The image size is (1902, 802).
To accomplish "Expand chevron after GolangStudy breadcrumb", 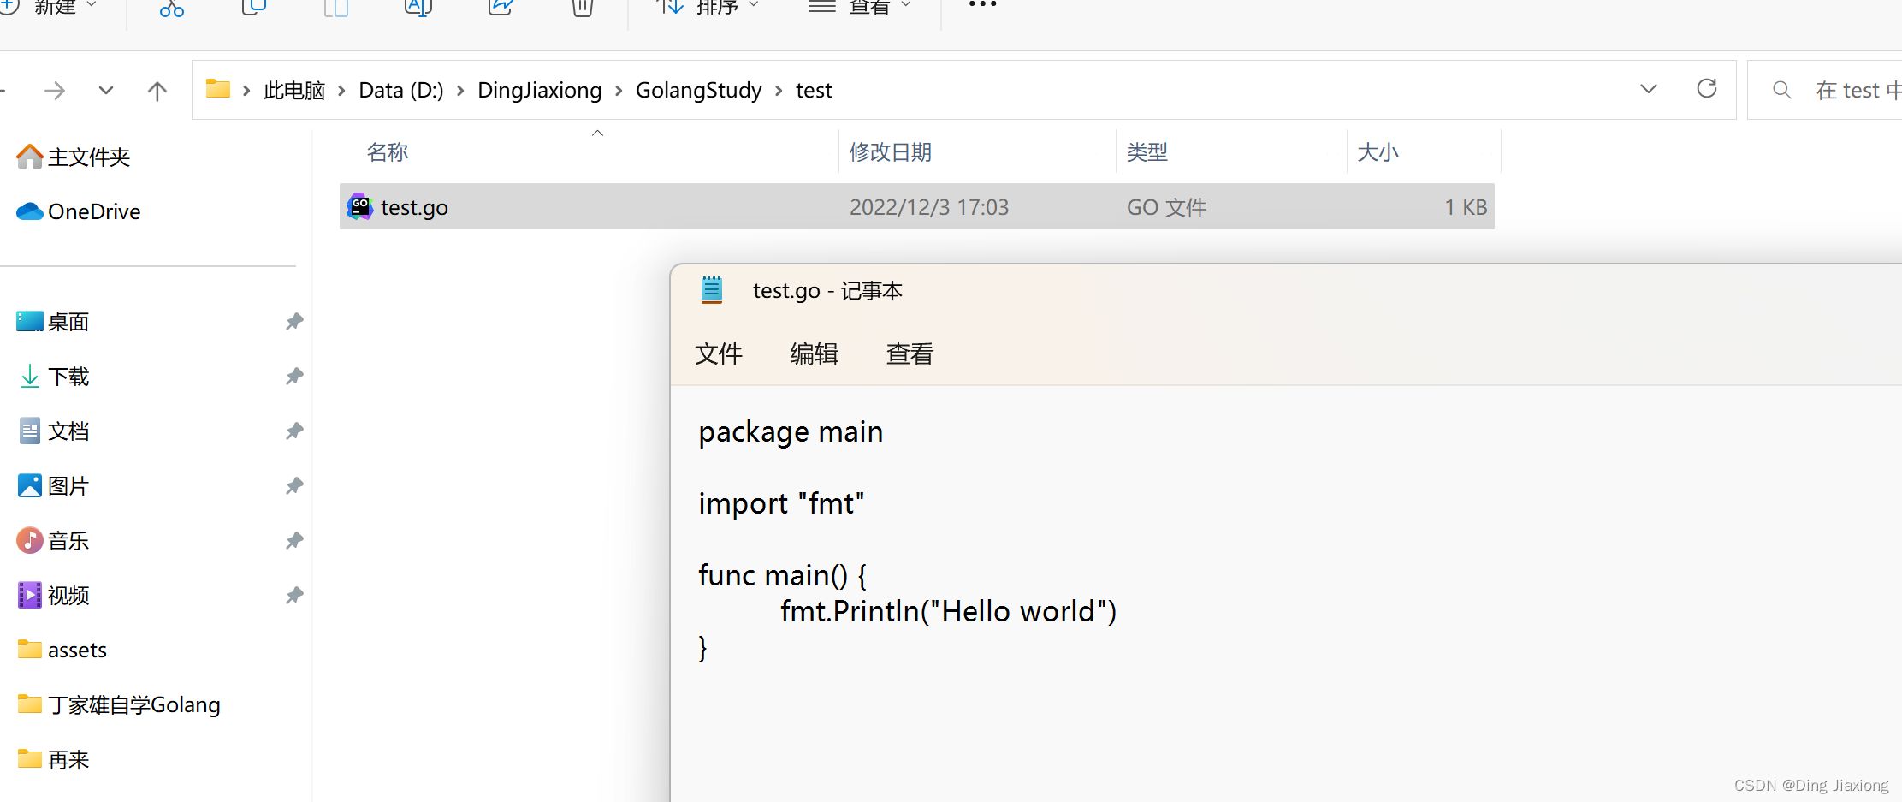I will 779,90.
